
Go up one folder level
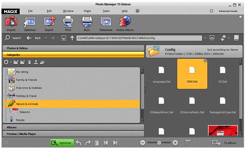point(72,38)
